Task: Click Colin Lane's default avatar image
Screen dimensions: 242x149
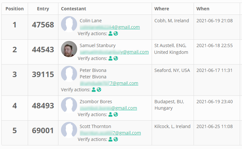Action: 69,24
